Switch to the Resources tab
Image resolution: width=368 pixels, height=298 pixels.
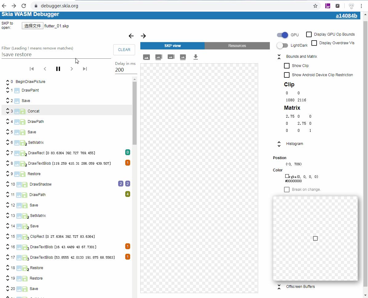click(x=237, y=46)
